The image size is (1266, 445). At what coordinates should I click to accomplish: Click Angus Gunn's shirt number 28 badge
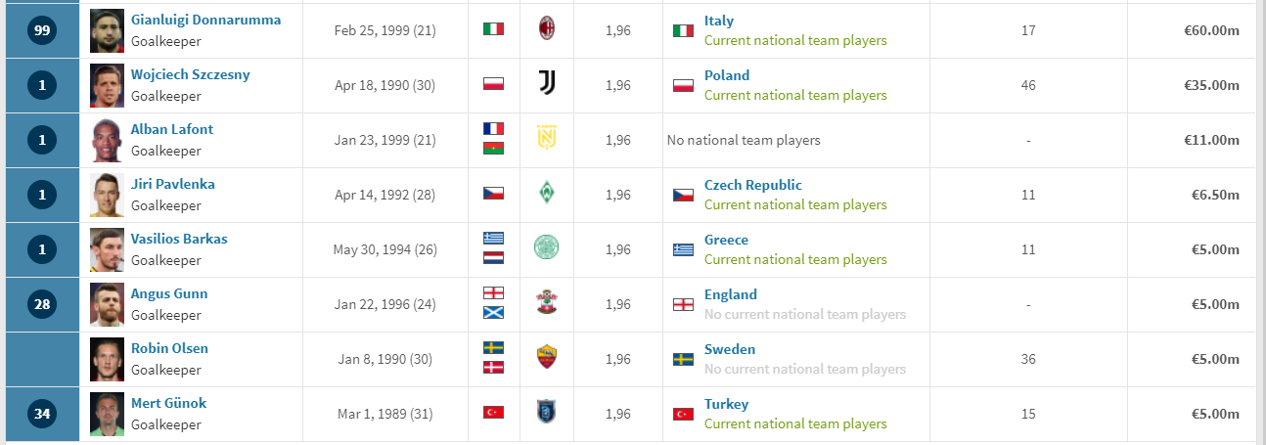pos(42,304)
